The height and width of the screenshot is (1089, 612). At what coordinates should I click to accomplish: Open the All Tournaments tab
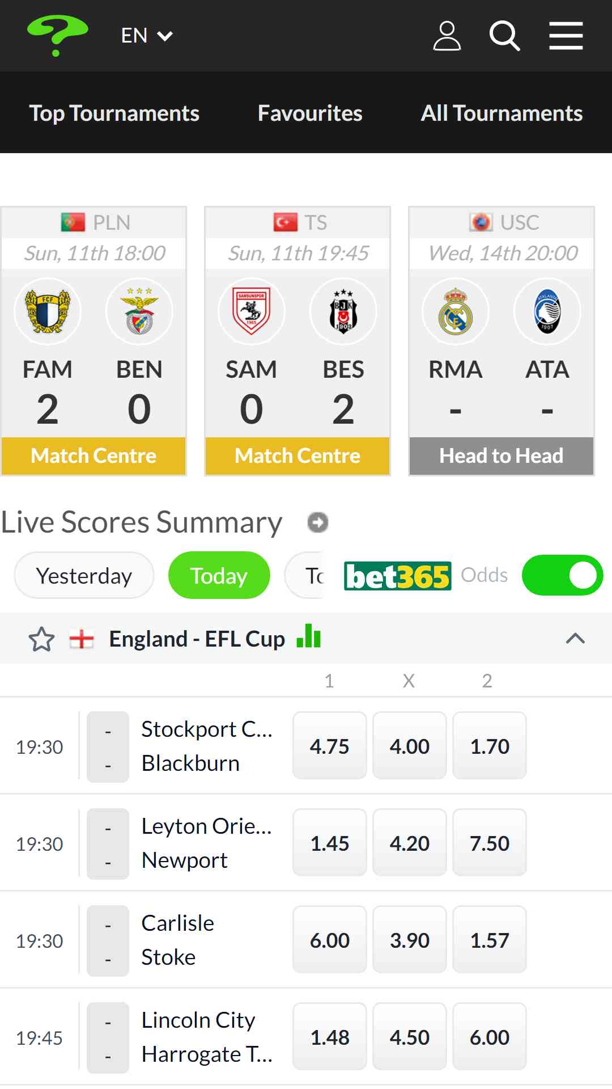click(501, 113)
